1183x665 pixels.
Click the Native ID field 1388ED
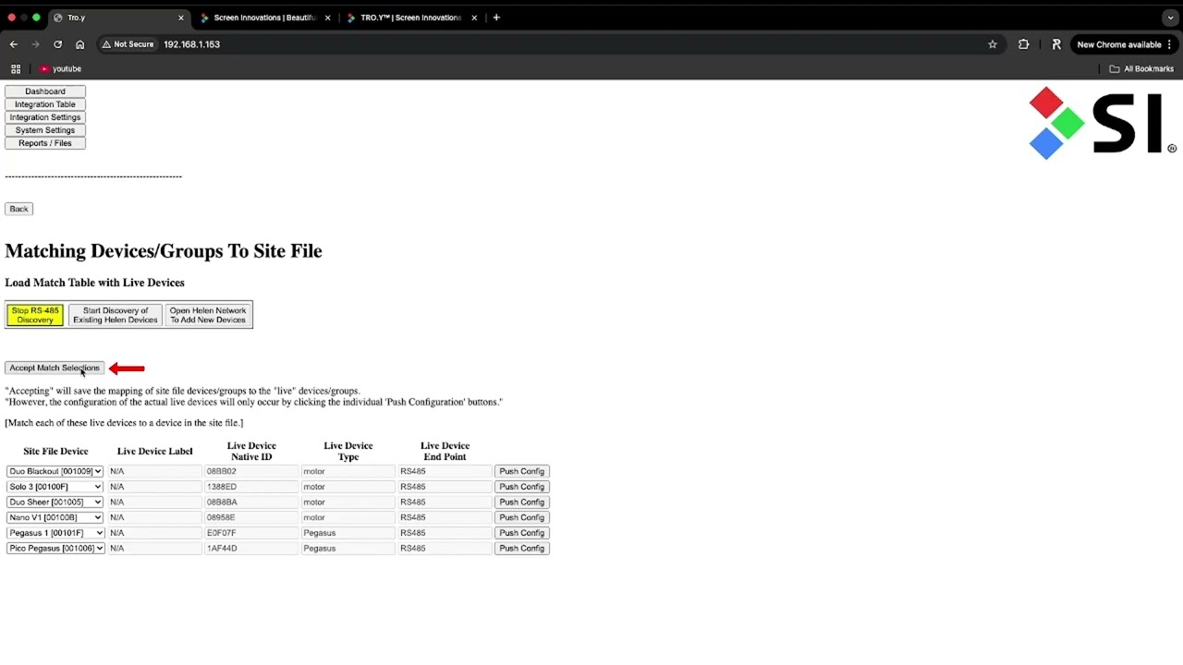coord(251,487)
